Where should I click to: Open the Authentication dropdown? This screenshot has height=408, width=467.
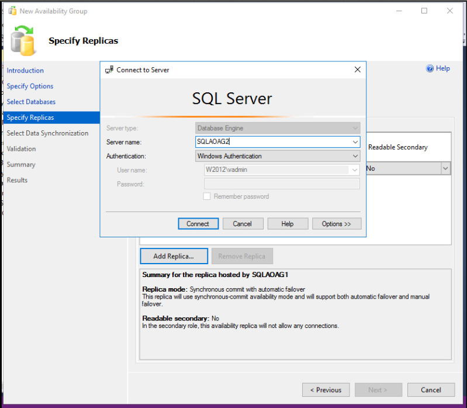point(355,156)
